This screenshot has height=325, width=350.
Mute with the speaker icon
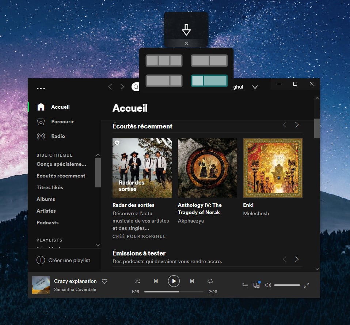pyautogui.click(x=268, y=285)
